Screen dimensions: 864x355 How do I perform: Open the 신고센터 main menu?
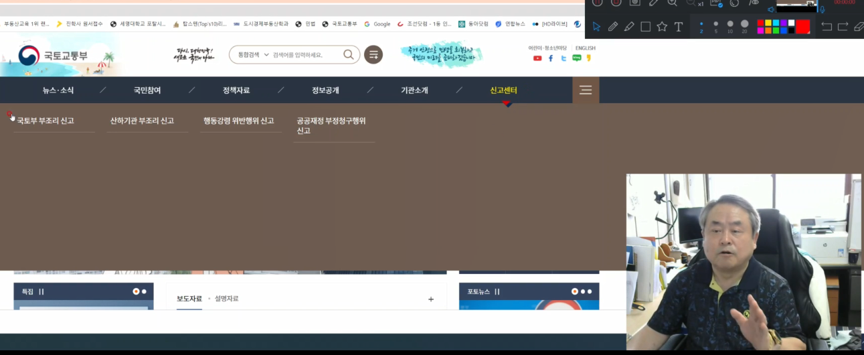[x=503, y=90]
